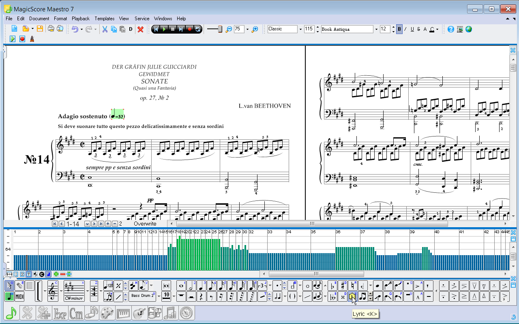Image resolution: width=519 pixels, height=324 pixels.
Task: Select the arrow pointer tool in palette
Action: click(x=9, y=286)
